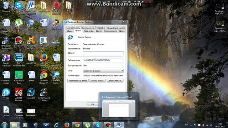Image resolution: width=228 pixels, height=128 pixels.
Task: Open the Mozilla Firefox desktop shortcut
Action: coord(44,60)
